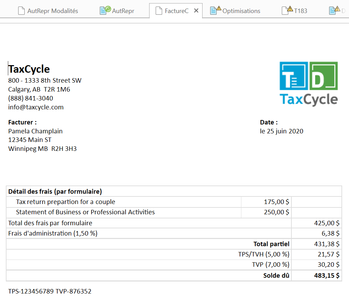Click the partially hidden last tab icon
This screenshot has width=349, height=300.
point(335,10)
